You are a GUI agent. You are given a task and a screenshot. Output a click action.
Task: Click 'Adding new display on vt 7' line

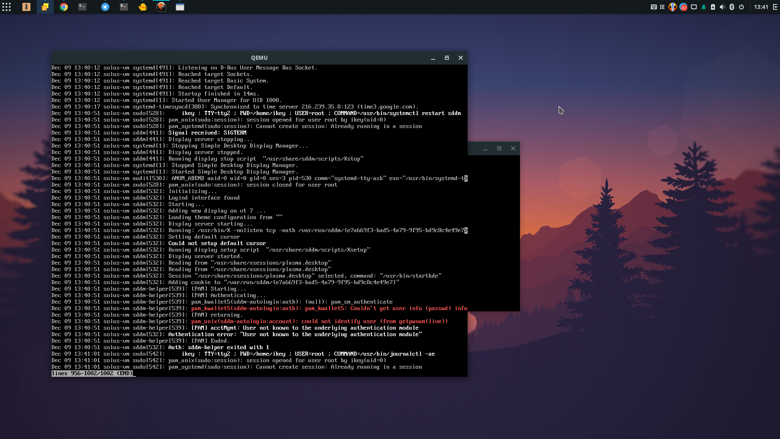point(159,211)
